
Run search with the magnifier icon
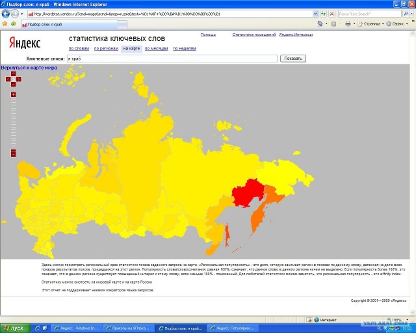click(406, 14)
